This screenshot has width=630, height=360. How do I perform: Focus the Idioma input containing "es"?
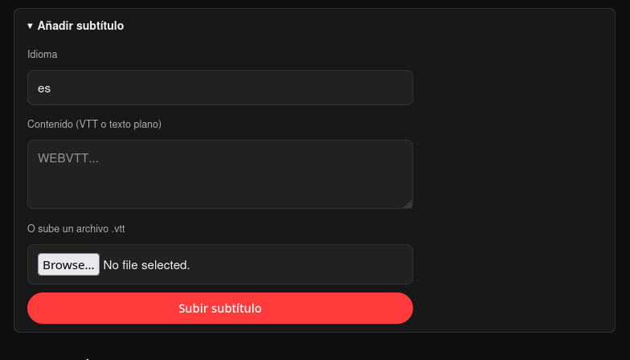(x=220, y=88)
